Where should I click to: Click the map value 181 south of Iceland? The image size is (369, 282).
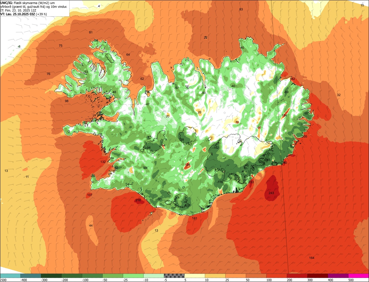[x=195, y=218]
